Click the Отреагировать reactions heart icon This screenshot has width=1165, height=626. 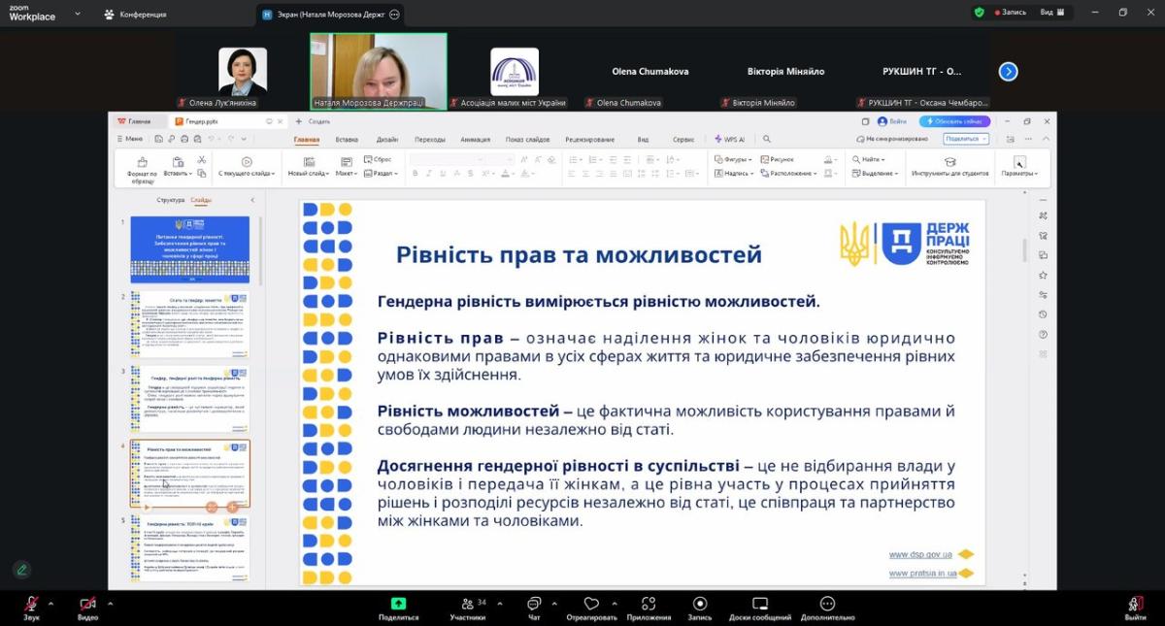[x=591, y=604]
